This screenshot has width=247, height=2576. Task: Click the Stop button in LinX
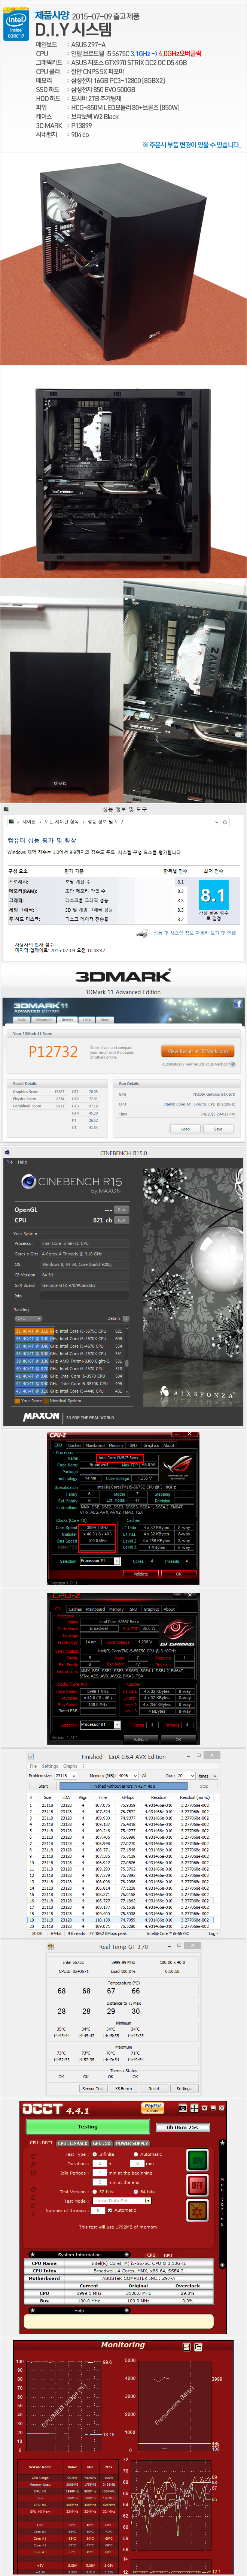pos(204,1786)
